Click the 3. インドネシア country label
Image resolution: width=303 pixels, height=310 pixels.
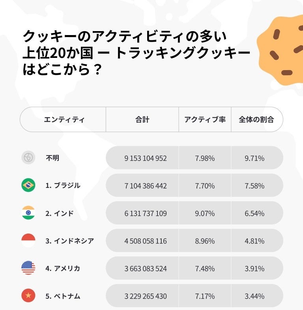point(69,241)
